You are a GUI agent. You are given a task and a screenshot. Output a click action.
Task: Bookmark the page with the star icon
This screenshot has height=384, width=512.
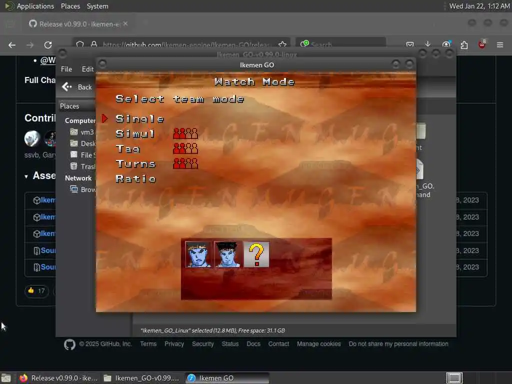(282, 44)
